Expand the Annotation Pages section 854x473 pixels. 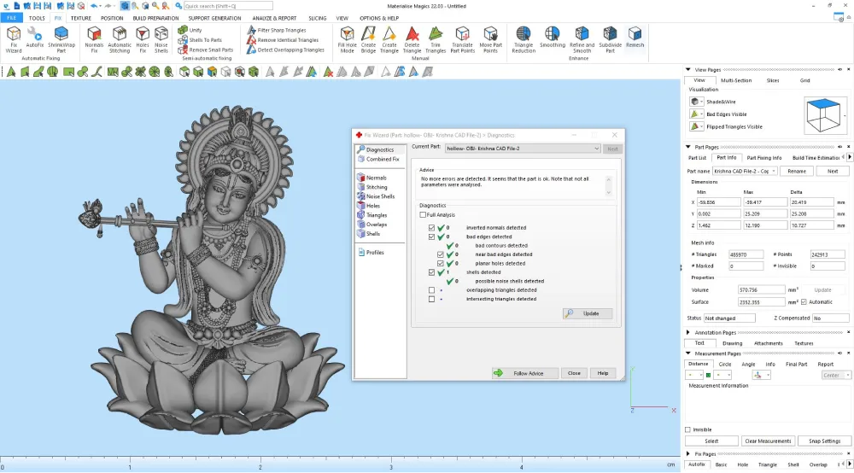pos(688,333)
